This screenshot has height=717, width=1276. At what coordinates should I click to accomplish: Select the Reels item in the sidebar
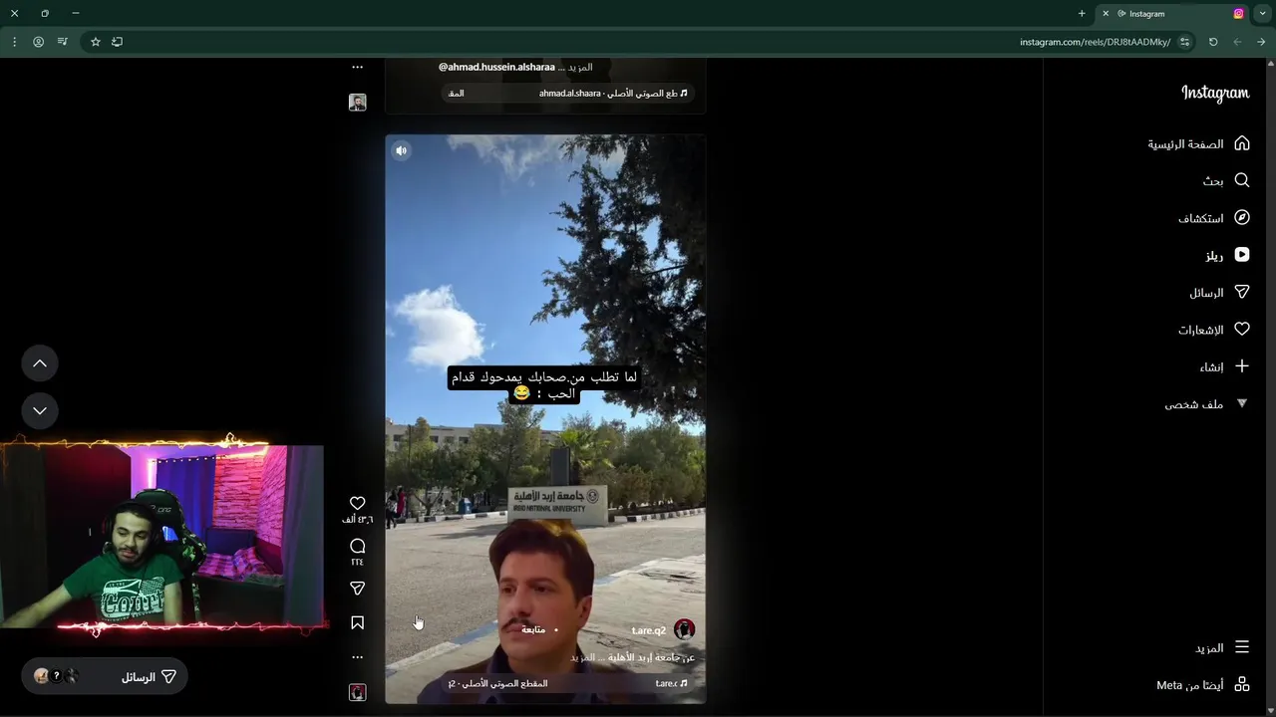[x=1227, y=255]
